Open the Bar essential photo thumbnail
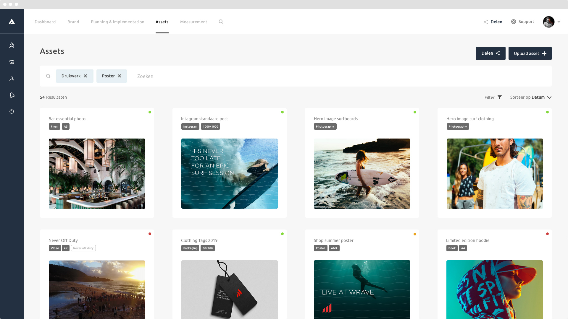This screenshot has height=319, width=568. (x=97, y=174)
